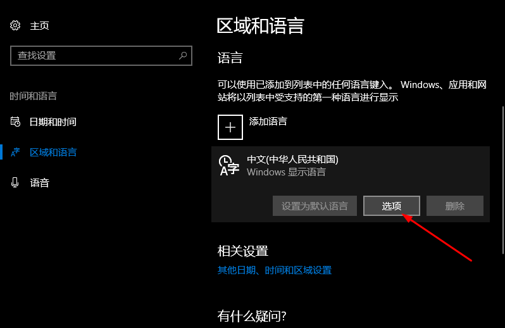Viewport: 505px width, 328px height.
Task: Click 时间和语言 section heading
Action: tap(33, 96)
